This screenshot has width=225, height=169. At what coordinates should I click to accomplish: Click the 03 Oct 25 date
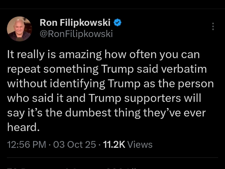click(74, 145)
